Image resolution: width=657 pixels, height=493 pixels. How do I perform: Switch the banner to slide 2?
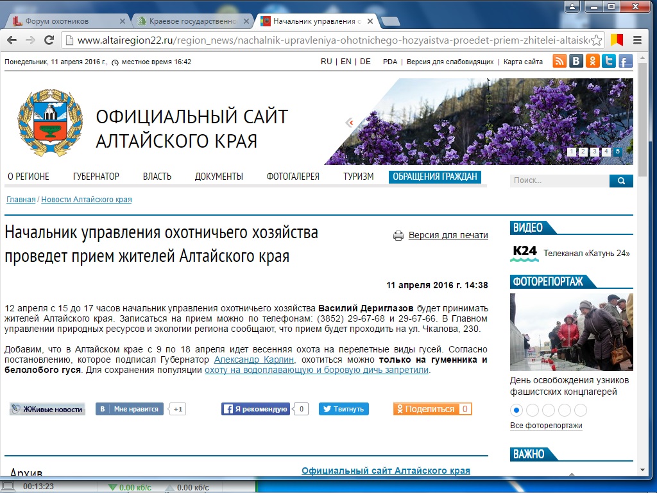pos(583,152)
